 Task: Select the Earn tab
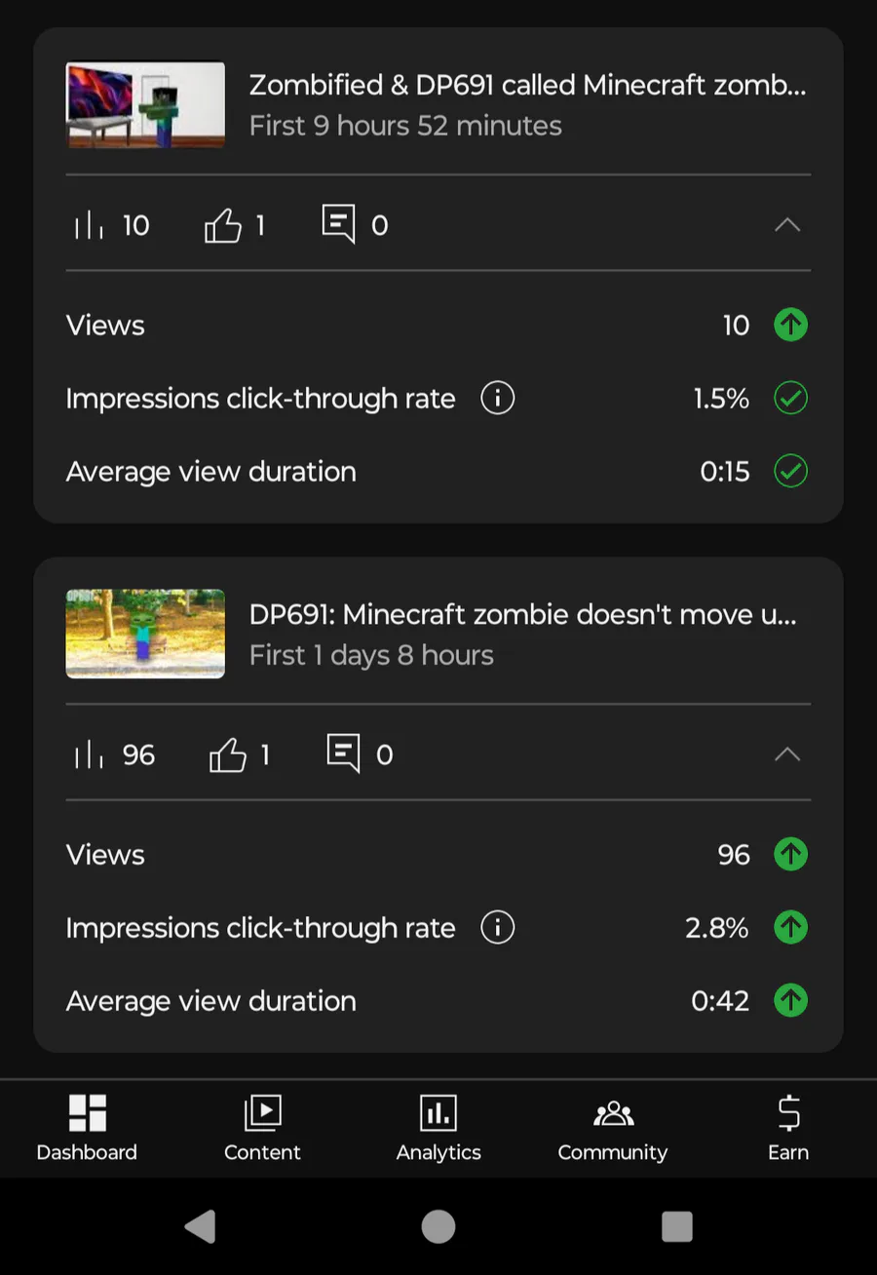(788, 1128)
